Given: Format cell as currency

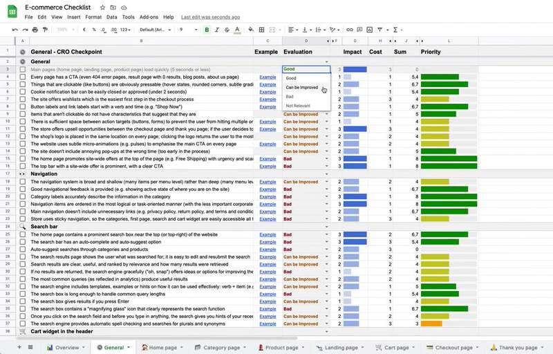Looking at the screenshot, I should (x=84, y=30).
